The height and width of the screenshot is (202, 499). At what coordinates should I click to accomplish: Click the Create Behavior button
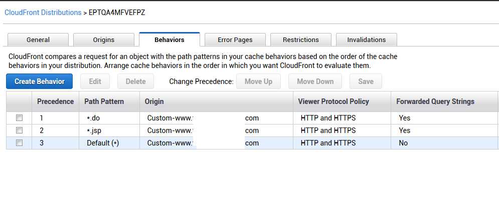(x=40, y=81)
